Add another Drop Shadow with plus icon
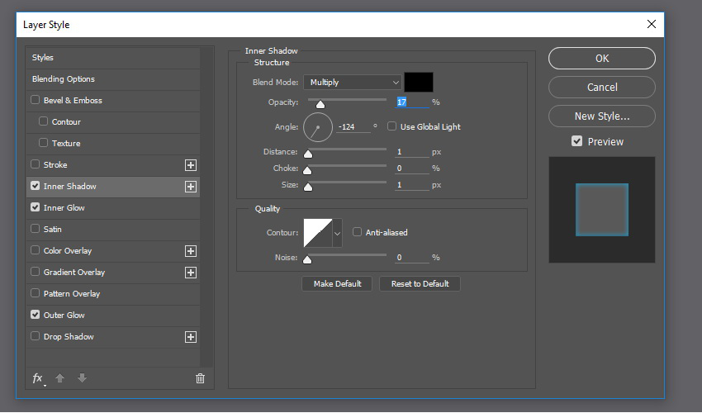Viewport: 702px width, 413px height. [x=191, y=337]
